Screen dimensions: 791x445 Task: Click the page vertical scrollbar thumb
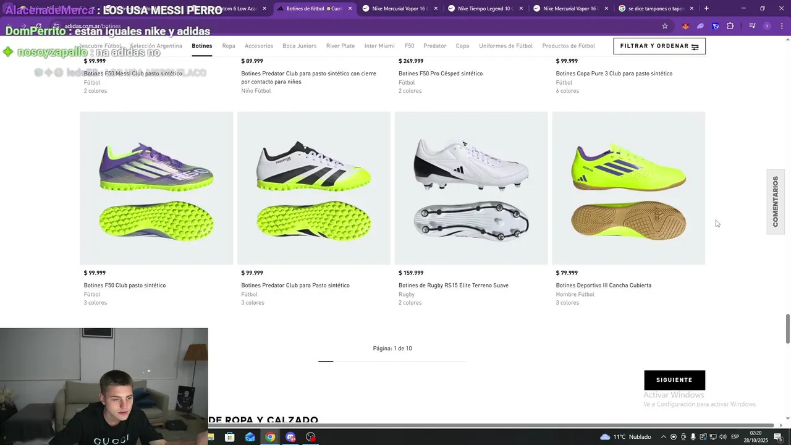tap(787, 329)
